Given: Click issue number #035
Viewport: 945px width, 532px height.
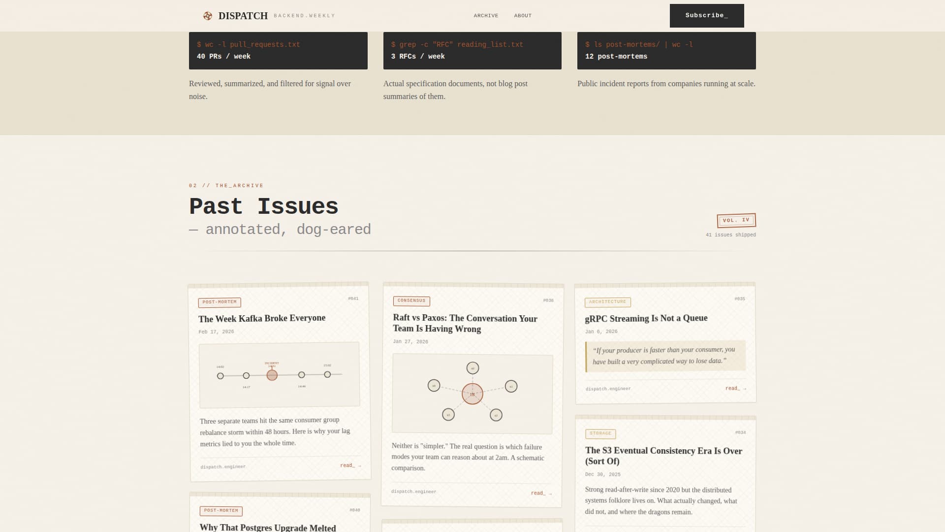Looking at the screenshot, I should click(x=740, y=299).
